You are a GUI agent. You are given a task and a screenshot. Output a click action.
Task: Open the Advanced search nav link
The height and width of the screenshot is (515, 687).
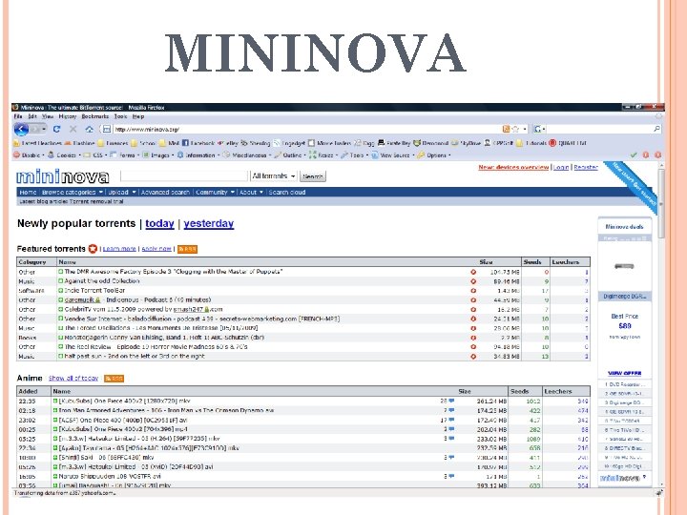point(165,193)
